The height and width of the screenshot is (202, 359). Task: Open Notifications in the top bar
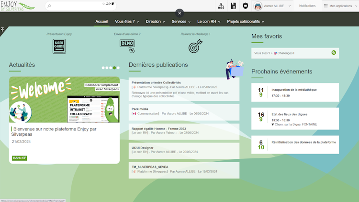pos(307,6)
